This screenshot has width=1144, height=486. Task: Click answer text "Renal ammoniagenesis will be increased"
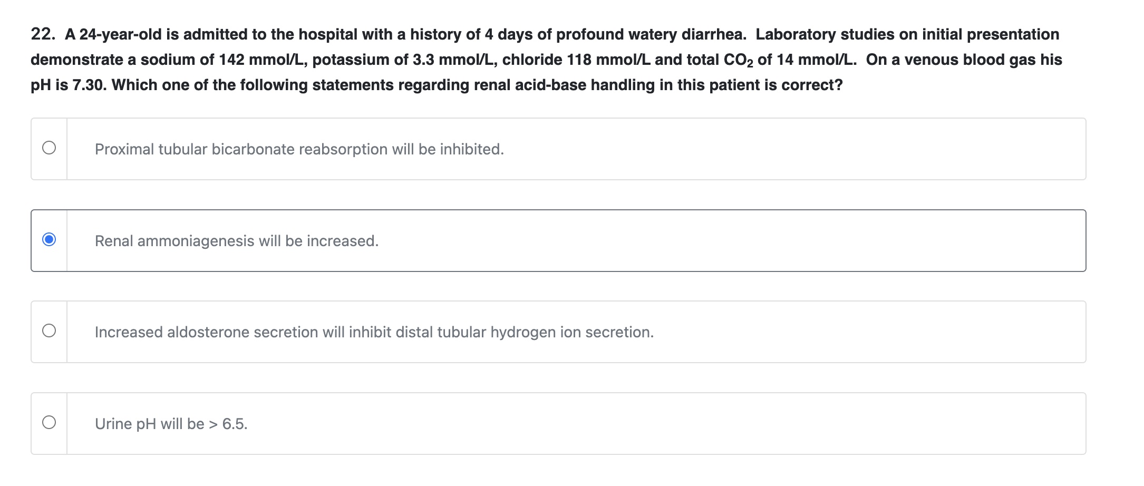point(237,241)
